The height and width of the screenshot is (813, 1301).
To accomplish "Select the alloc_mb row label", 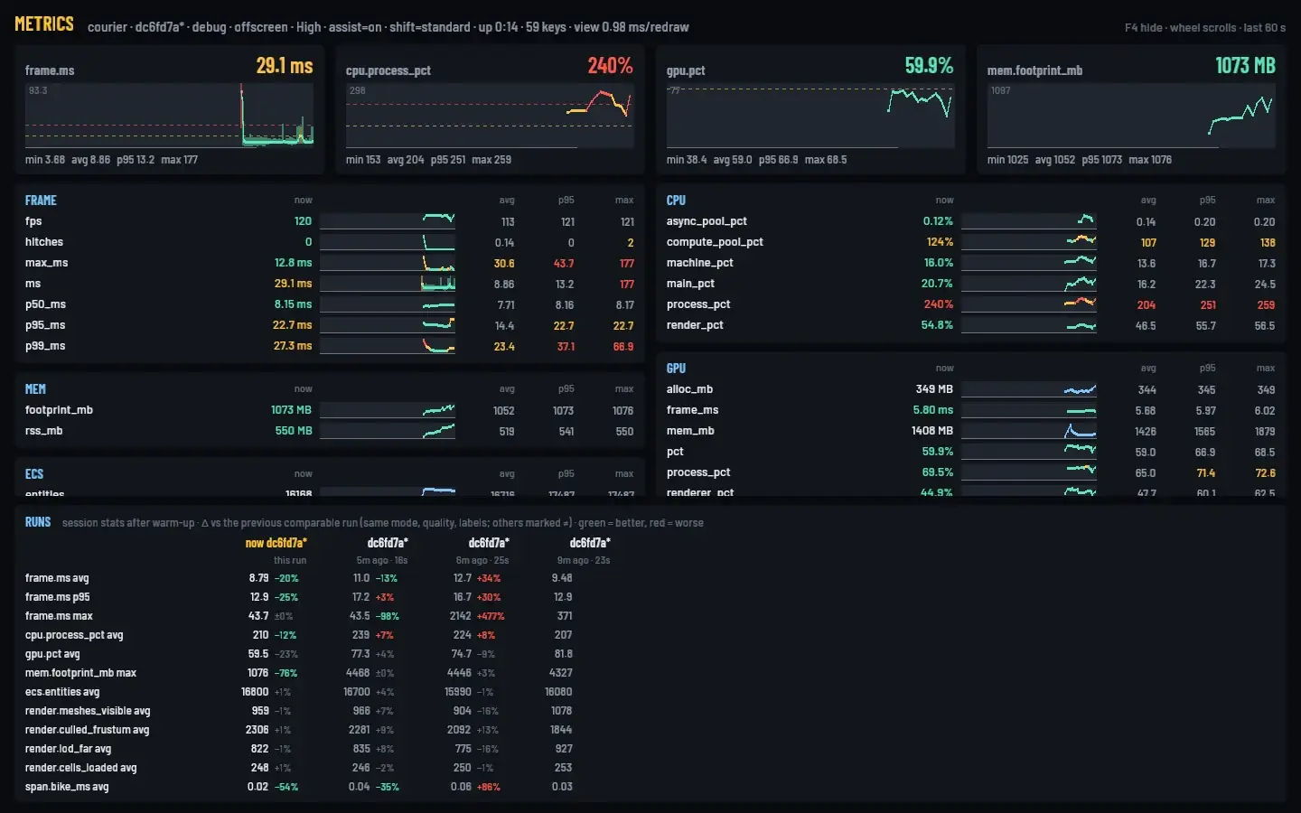I will (689, 389).
